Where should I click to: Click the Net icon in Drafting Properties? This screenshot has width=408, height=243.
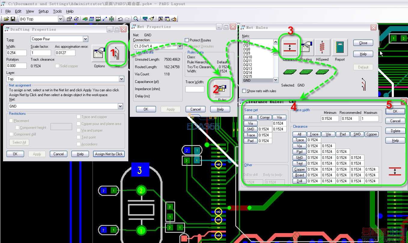click(117, 54)
